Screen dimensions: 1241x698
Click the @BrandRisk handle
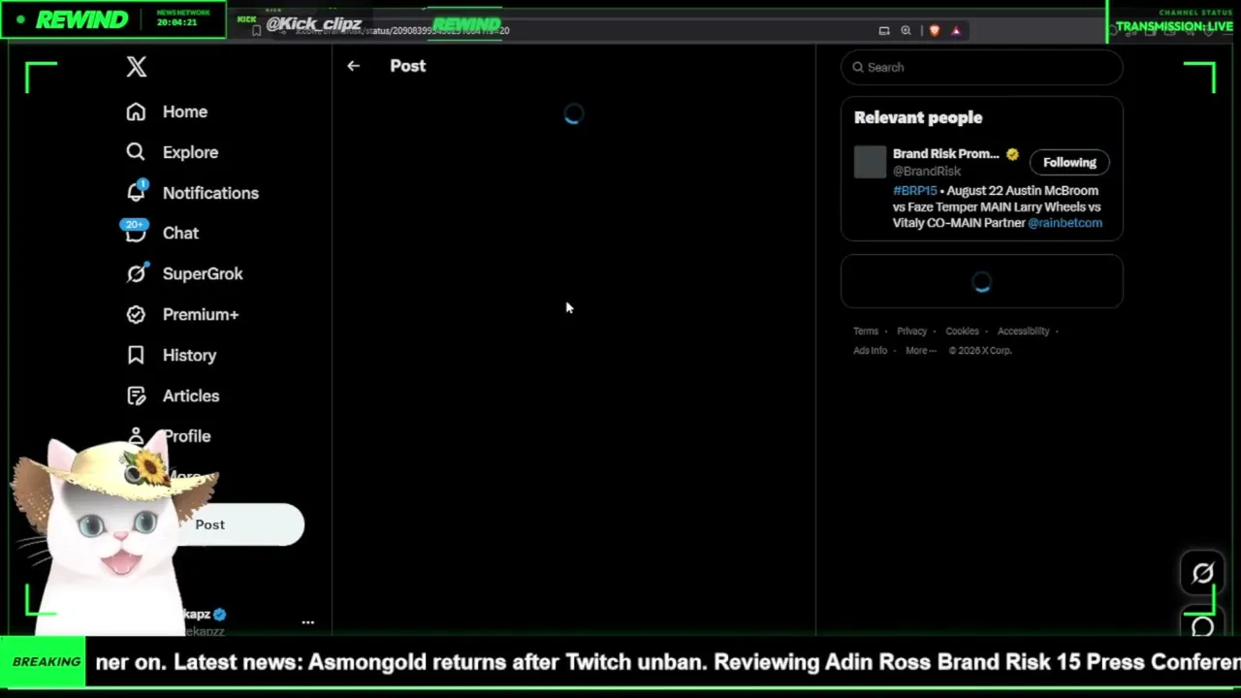click(x=927, y=171)
